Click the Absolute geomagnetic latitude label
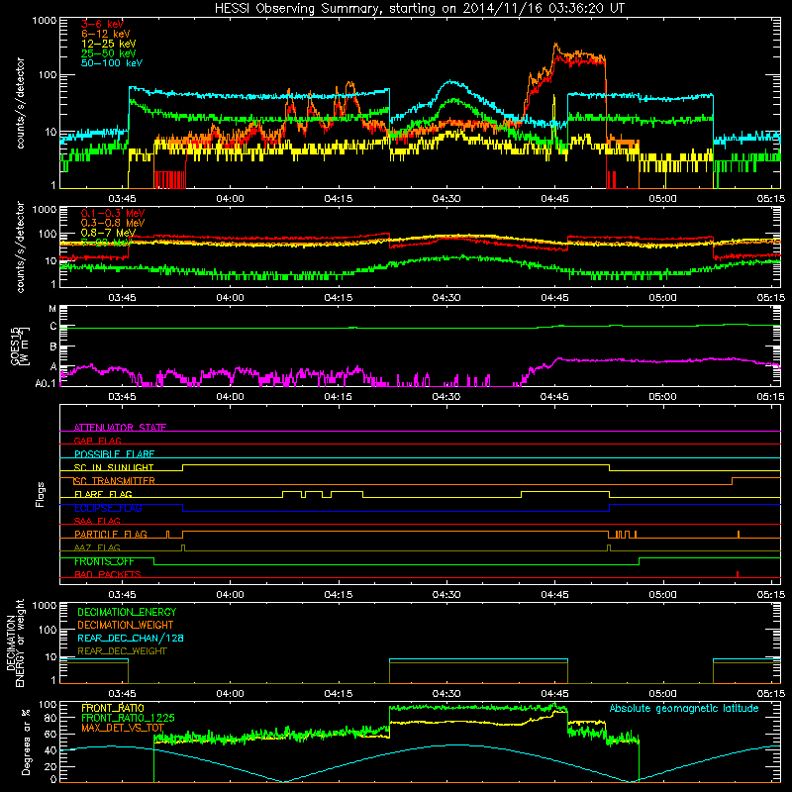The height and width of the screenshot is (792, 792). pyautogui.click(x=684, y=708)
